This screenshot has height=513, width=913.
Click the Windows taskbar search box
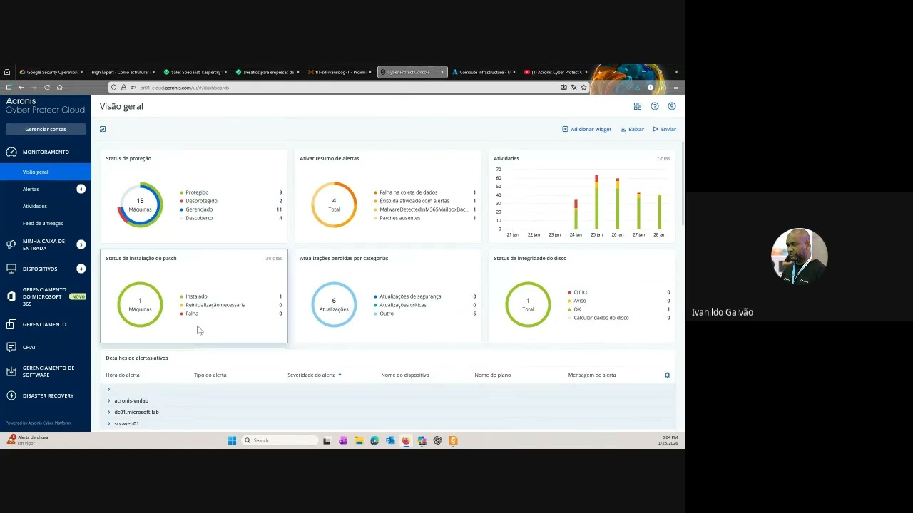tap(279, 440)
